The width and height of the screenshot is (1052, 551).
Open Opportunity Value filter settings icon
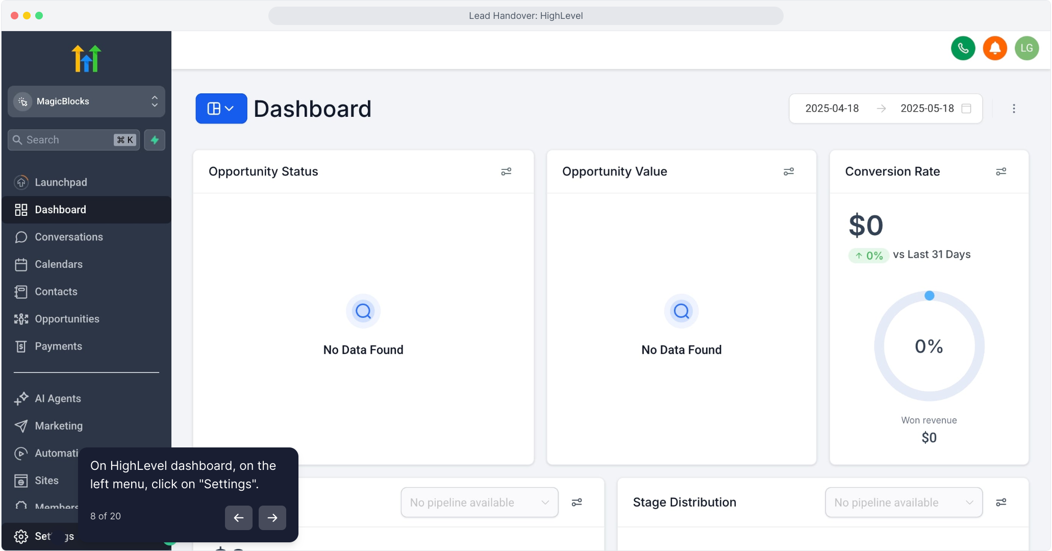788,172
